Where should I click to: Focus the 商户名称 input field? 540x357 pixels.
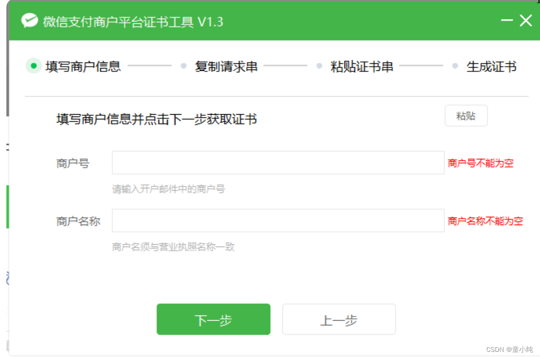pyautogui.click(x=278, y=220)
